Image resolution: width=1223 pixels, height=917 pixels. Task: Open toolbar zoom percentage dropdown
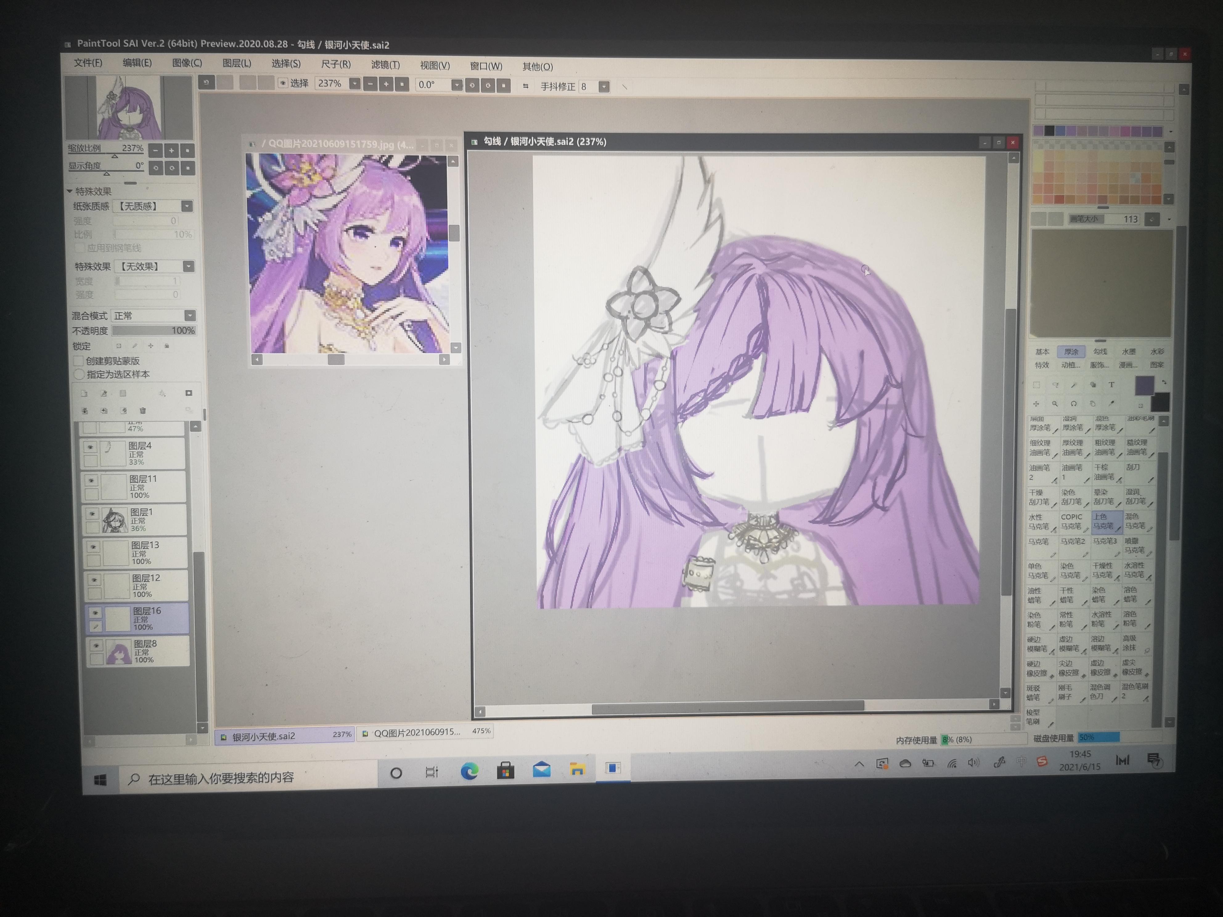[354, 84]
